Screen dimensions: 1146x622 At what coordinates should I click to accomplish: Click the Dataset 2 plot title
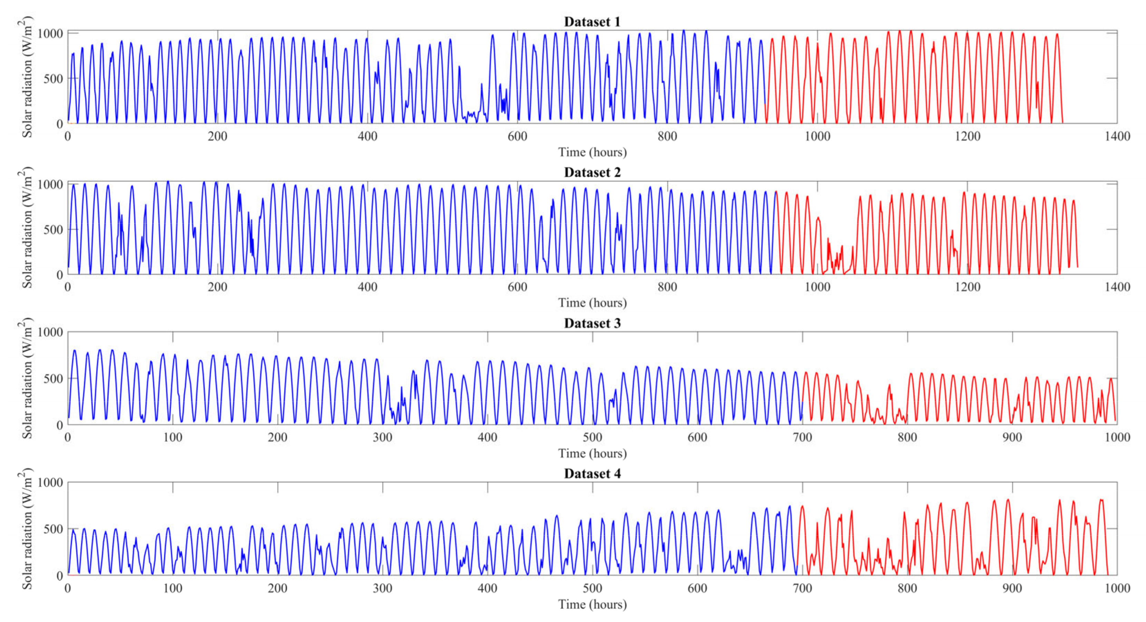pyautogui.click(x=592, y=172)
